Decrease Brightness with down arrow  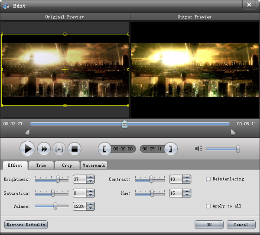point(91,181)
